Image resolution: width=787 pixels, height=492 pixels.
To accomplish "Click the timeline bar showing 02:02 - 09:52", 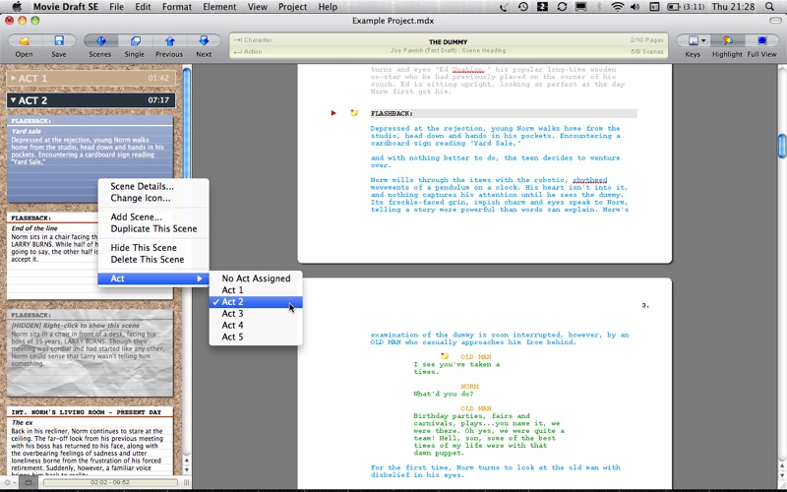I will click(x=110, y=482).
